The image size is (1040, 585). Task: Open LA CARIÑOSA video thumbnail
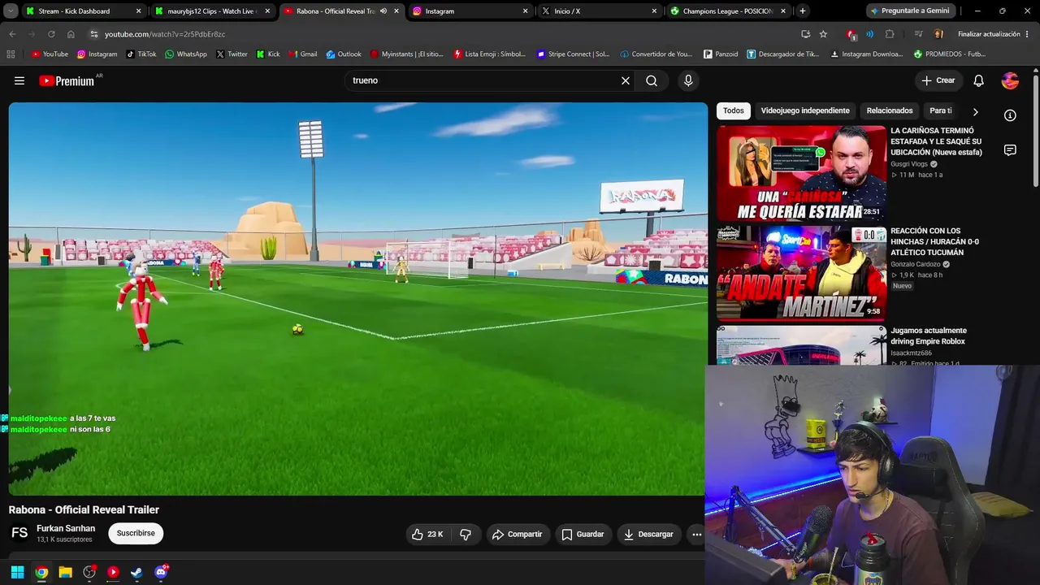tap(801, 173)
